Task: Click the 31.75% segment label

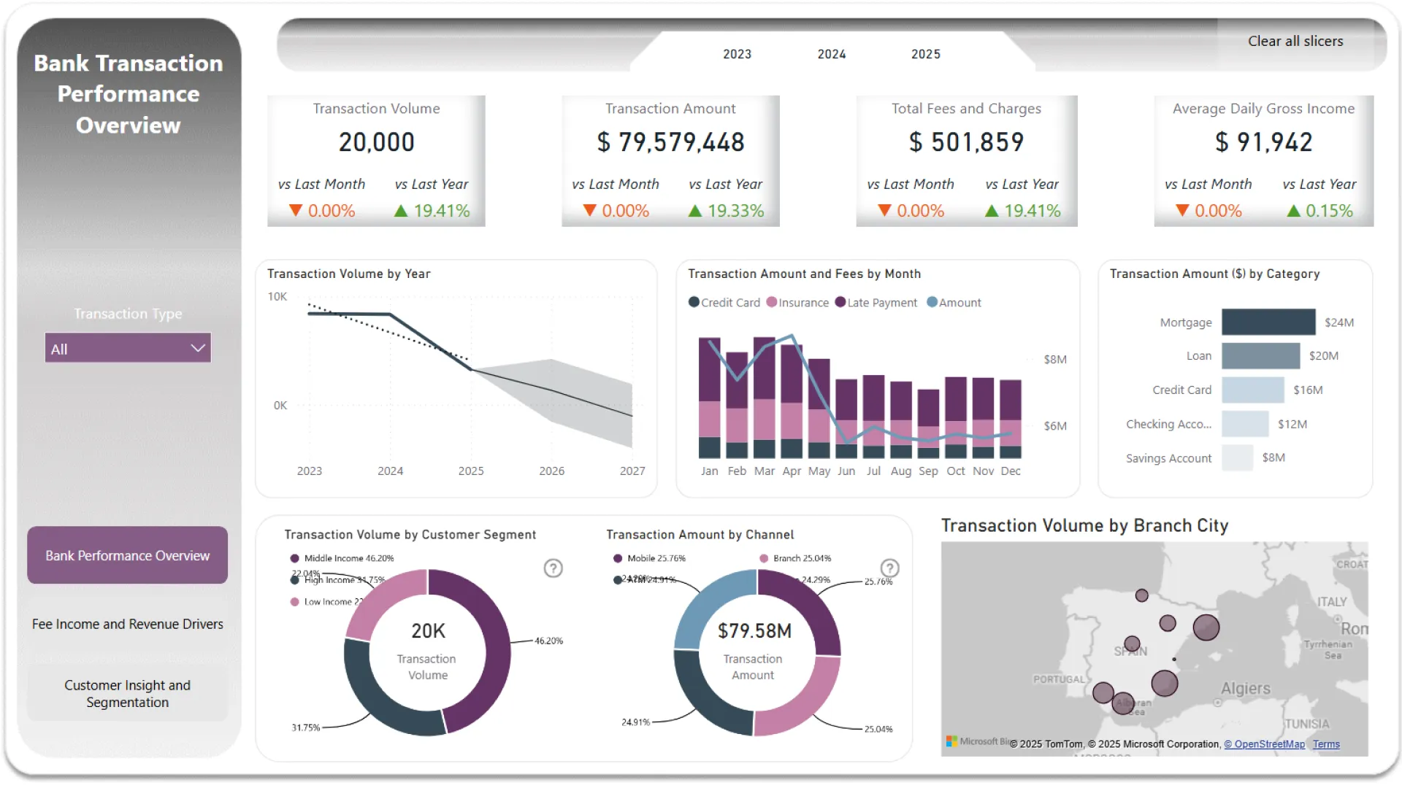Action: (x=306, y=728)
